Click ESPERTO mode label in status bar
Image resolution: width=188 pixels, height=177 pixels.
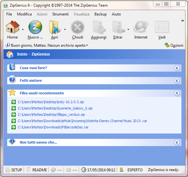point(135,170)
